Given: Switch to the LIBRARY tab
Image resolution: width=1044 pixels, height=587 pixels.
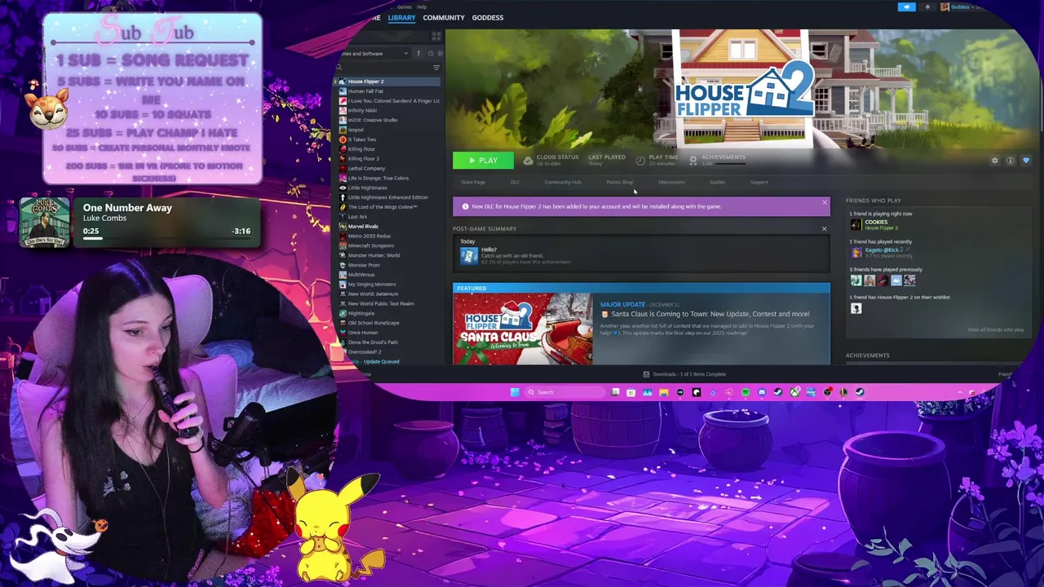Looking at the screenshot, I should [x=401, y=18].
